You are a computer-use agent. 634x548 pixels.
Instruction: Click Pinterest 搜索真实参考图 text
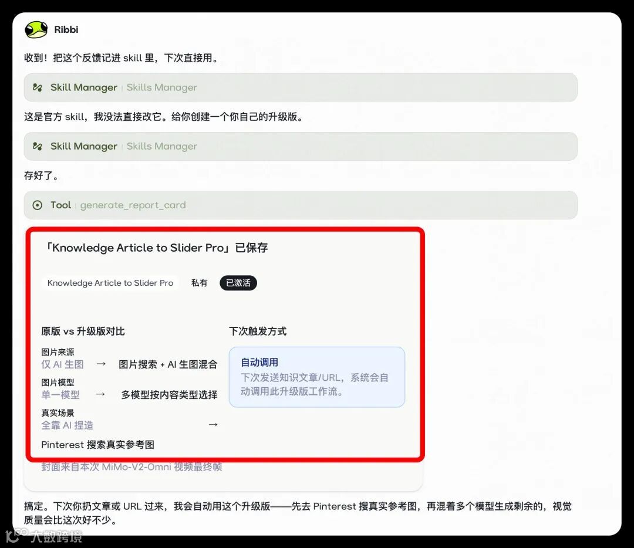[x=98, y=445]
